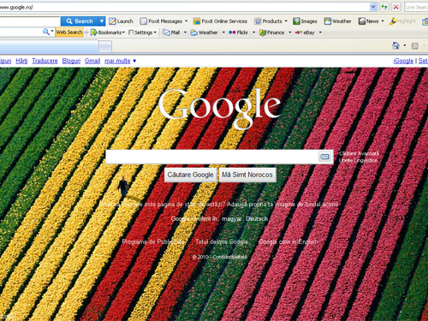Click the Google search text field
This screenshot has height=321, width=428.
pyautogui.click(x=211, y=157)
